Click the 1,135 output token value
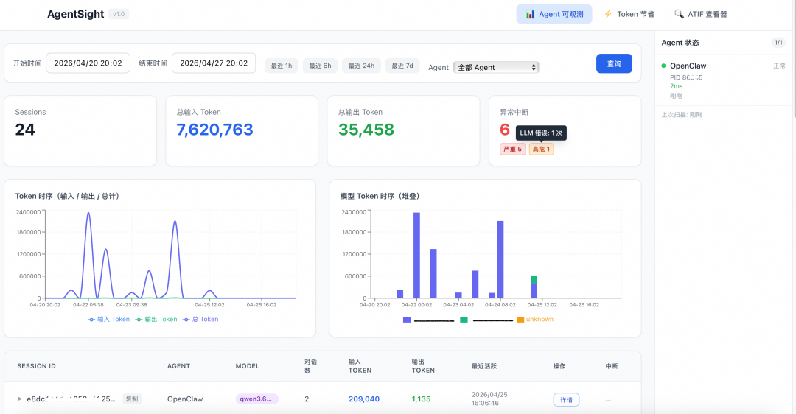796x414 pixels. [422, 399]
